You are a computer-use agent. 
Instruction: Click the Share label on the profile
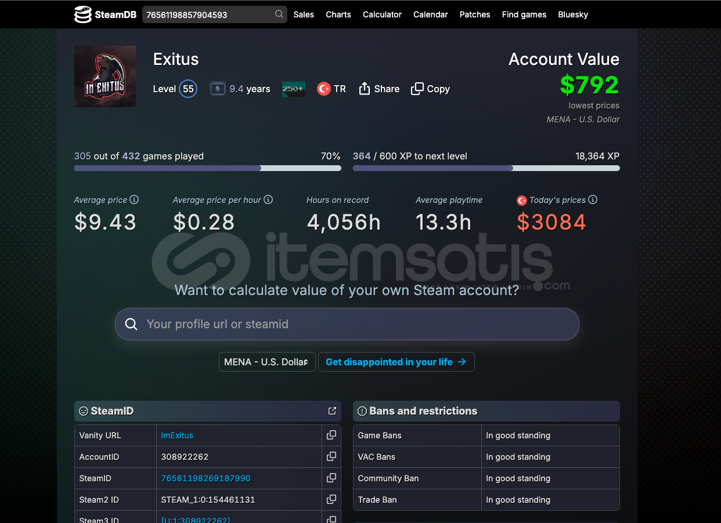[x=387, y=89]
